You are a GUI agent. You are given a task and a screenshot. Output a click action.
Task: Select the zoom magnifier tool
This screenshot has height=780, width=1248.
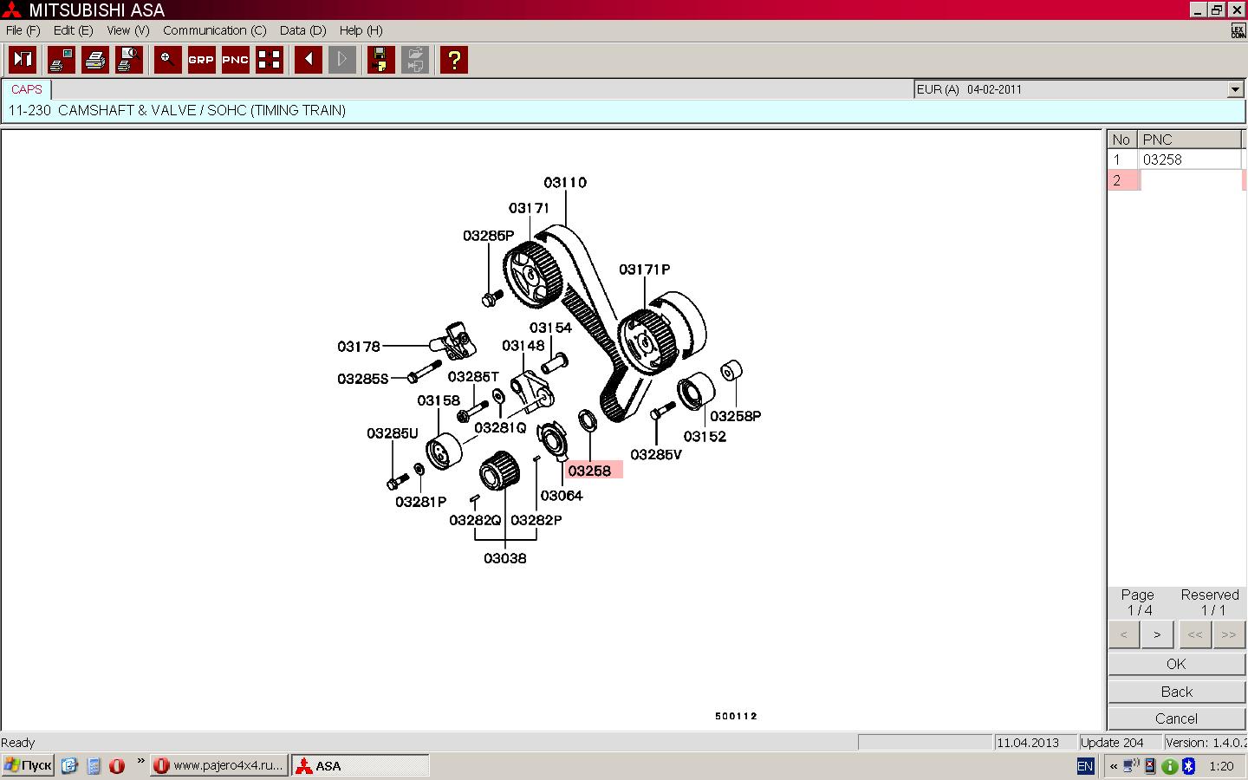coord(167,60)
